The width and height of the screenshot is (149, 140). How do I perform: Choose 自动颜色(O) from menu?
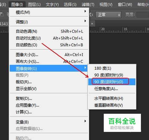pos(49,45)
